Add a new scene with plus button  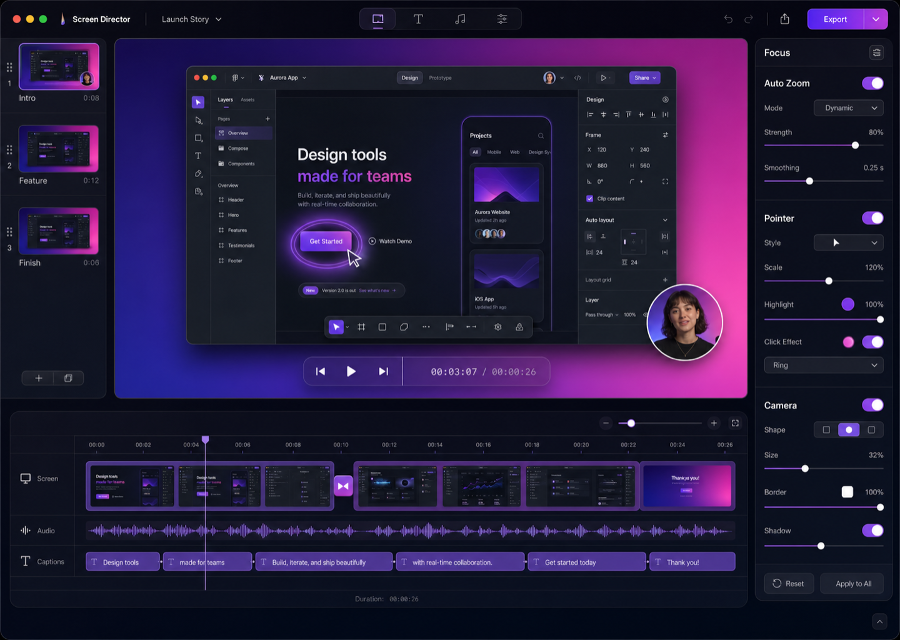[39, 378]
